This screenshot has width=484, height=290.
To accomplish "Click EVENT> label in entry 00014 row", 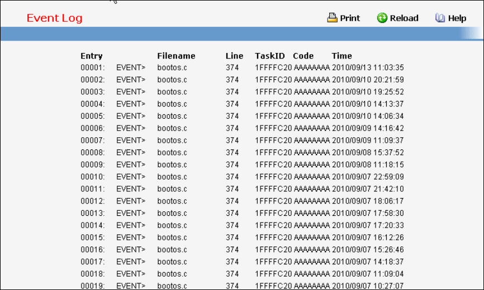I will (131, 225).
